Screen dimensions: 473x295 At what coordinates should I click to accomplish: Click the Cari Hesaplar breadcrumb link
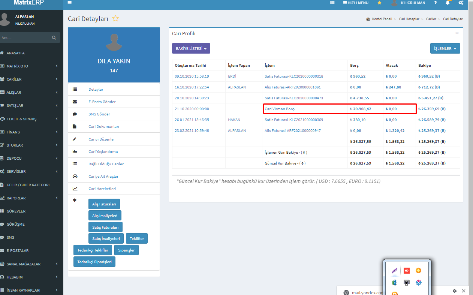[x=409, y=19]
